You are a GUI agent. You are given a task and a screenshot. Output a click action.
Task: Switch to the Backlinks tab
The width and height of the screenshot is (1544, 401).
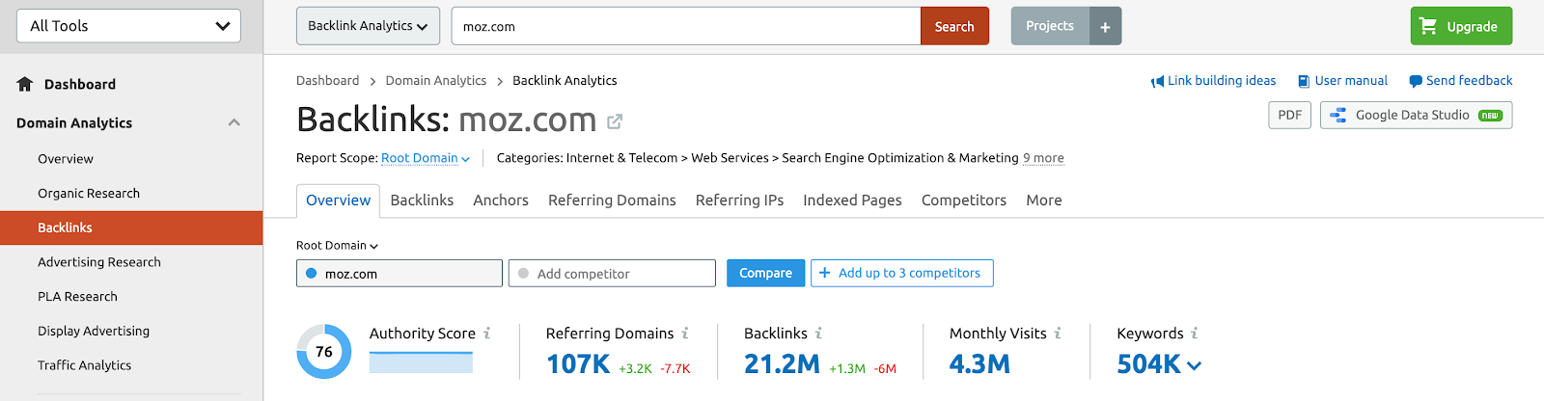point(422,200)
